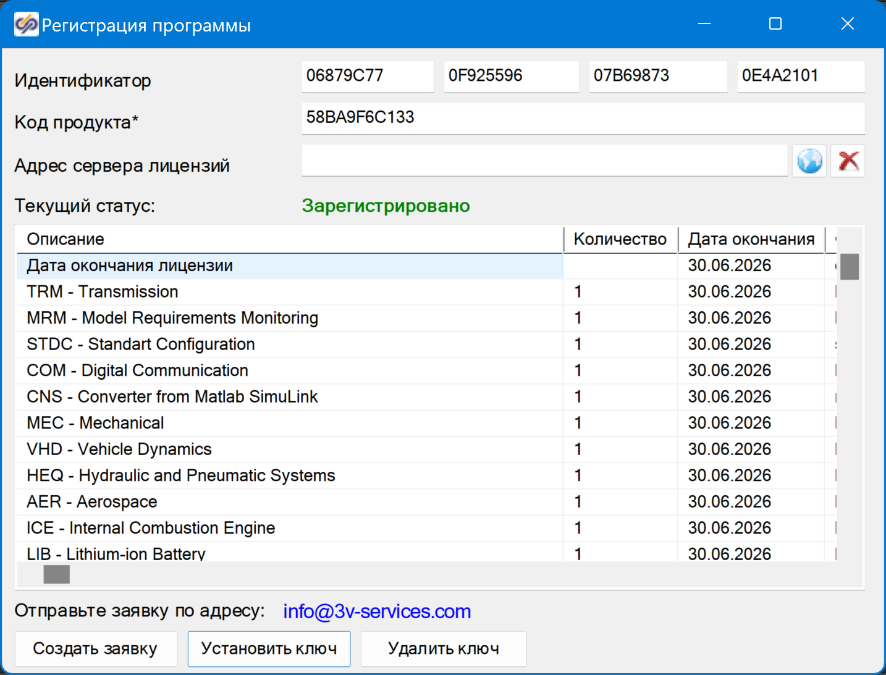Click the Дата окончания column header
This screenshot has height=675, width=886.
(x=751, y=240)
